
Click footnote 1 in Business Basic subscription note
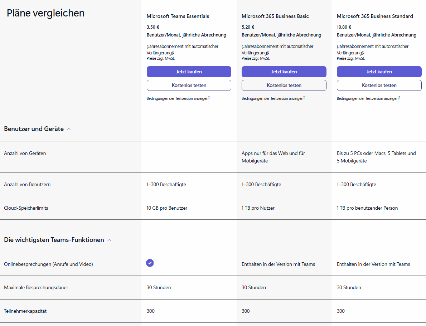tap(268, 52)
